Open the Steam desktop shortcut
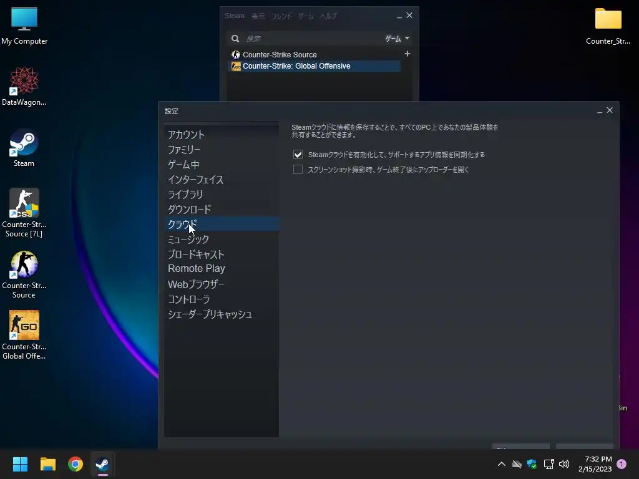 pos(24,148)
